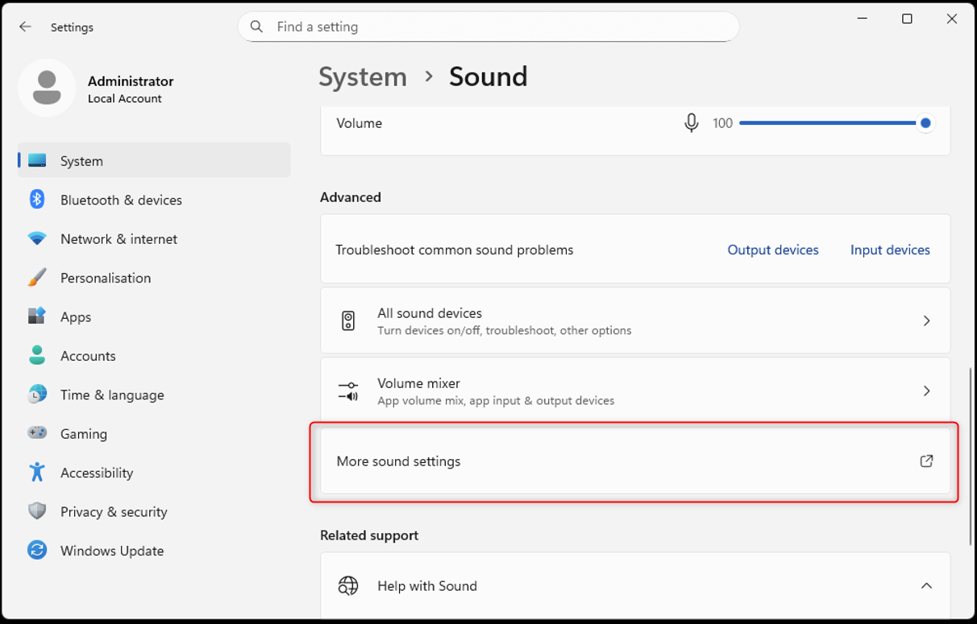Click the Personalisation paintbrush icon
977x624 pixels.
tap(37, 278)
